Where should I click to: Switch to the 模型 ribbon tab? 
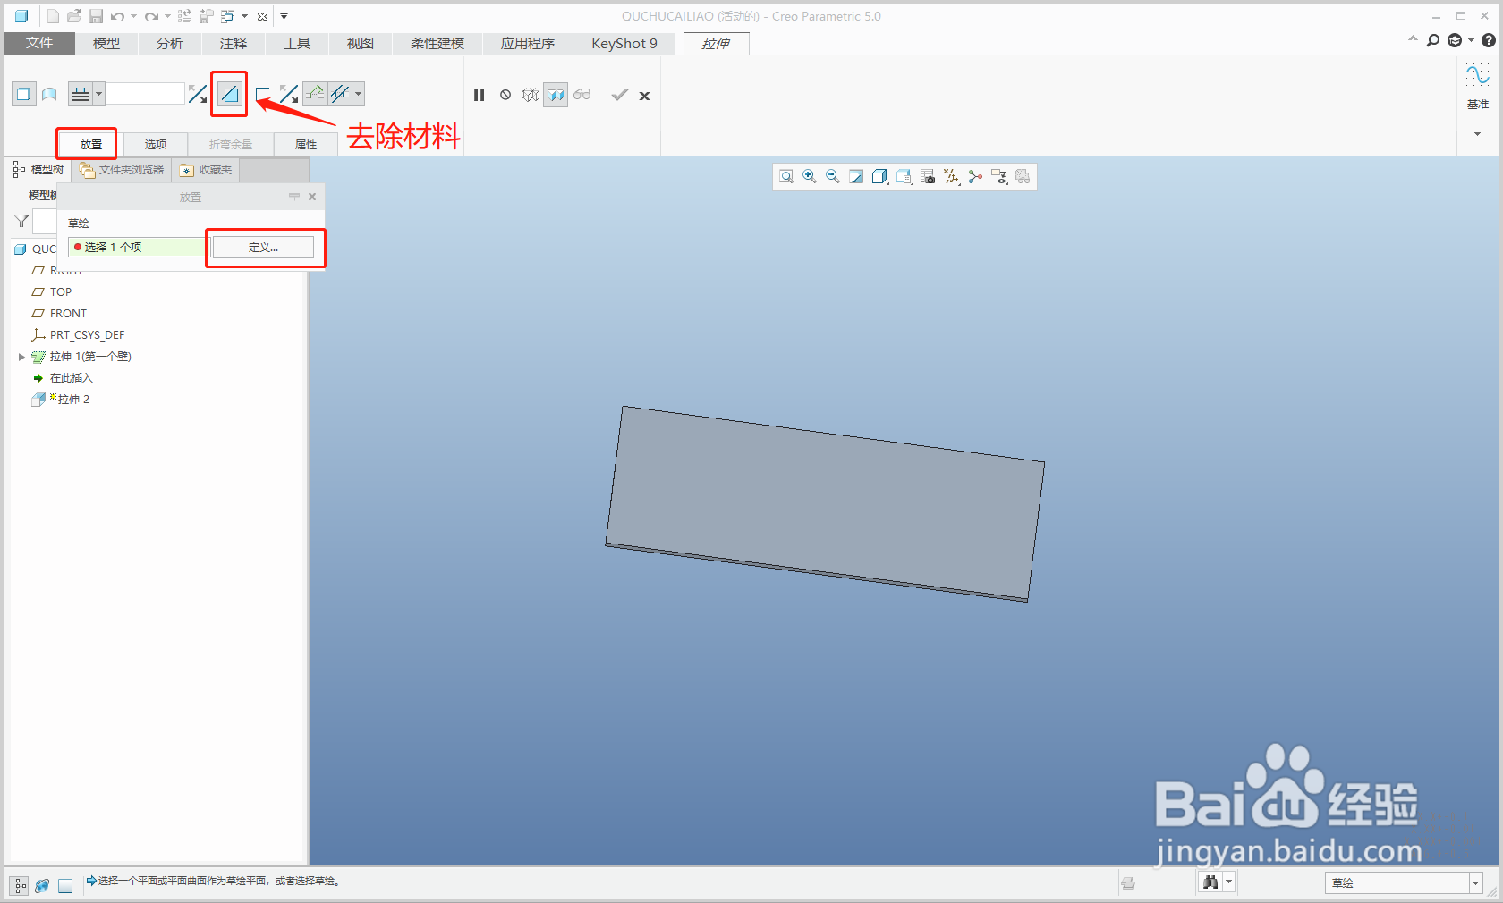coord(106,43)
